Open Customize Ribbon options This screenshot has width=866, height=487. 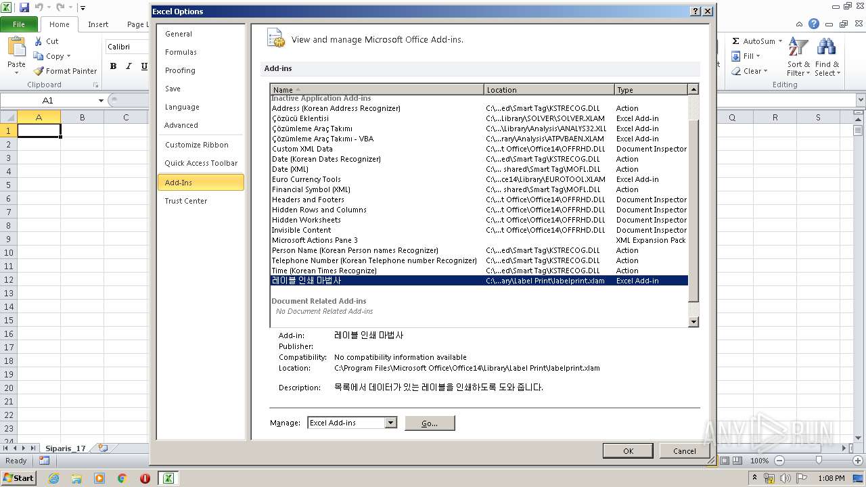(x=200, y=145)
